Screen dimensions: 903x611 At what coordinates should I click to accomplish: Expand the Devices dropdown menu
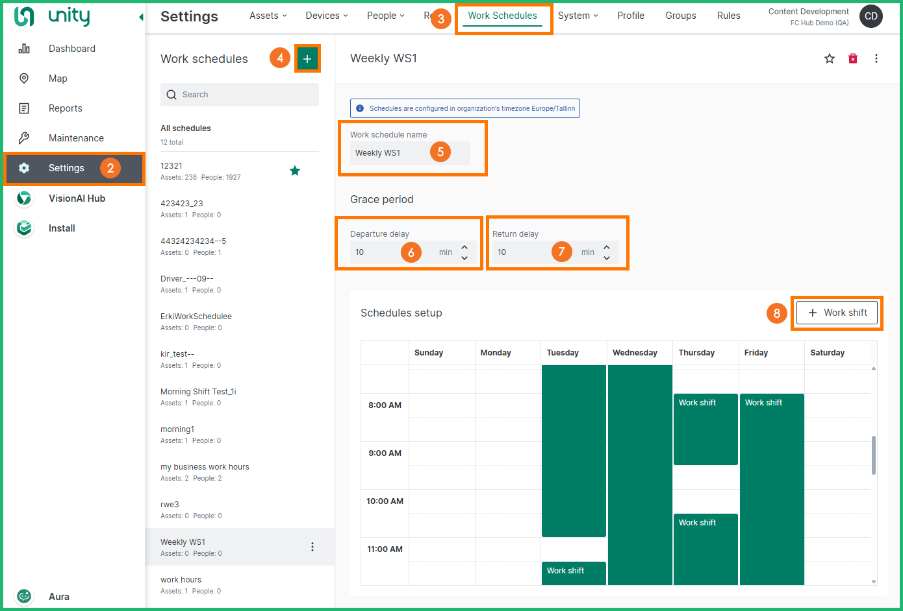(327, 16)
